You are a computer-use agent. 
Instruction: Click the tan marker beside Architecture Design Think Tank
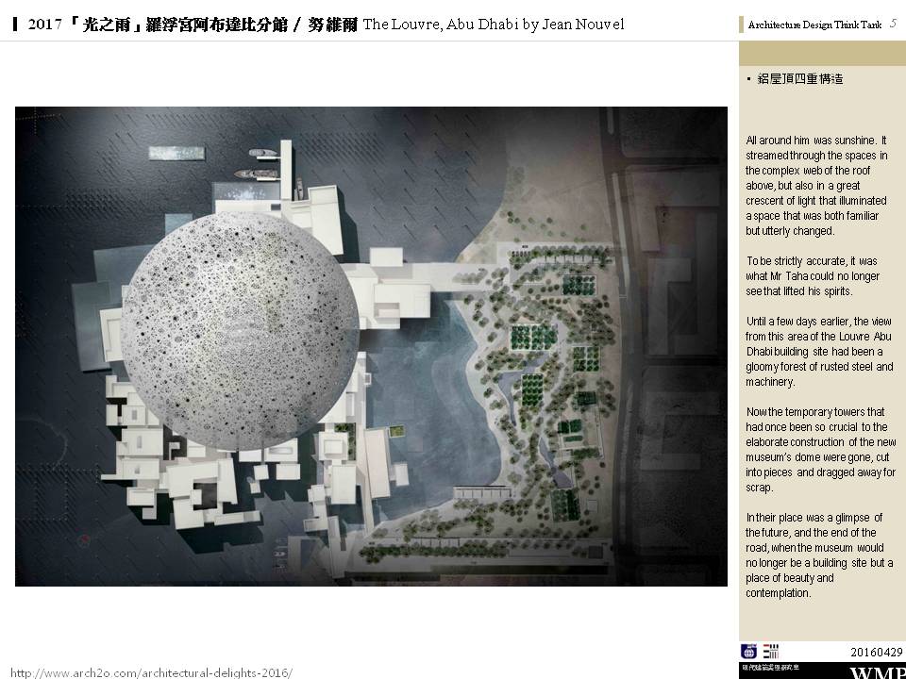741,25
